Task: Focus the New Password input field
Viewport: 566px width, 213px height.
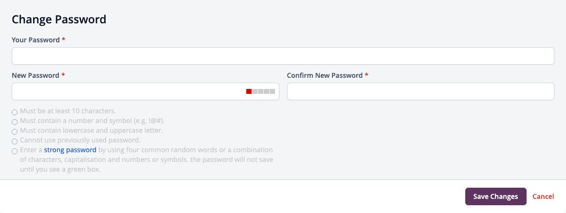Action: click(146, 91)
